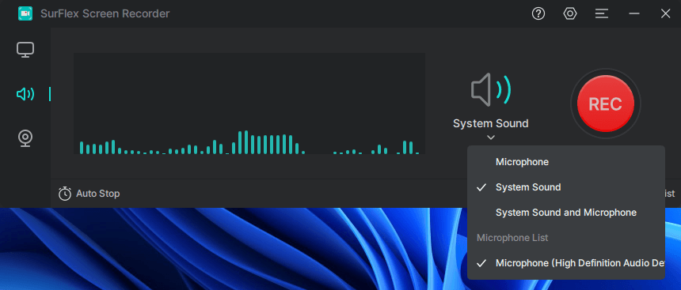
Task: Choose System Sound and Microphone option
Action: (566, 213)
